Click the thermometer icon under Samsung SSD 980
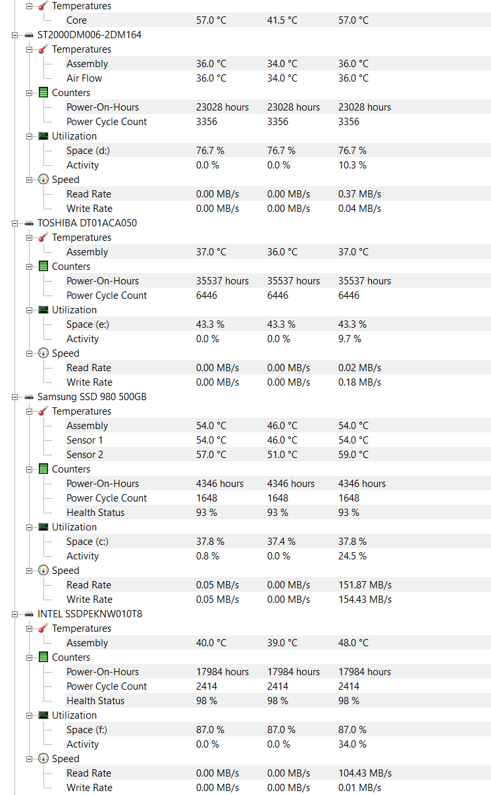The image size is (491, 795). click(x=43, y=411)
